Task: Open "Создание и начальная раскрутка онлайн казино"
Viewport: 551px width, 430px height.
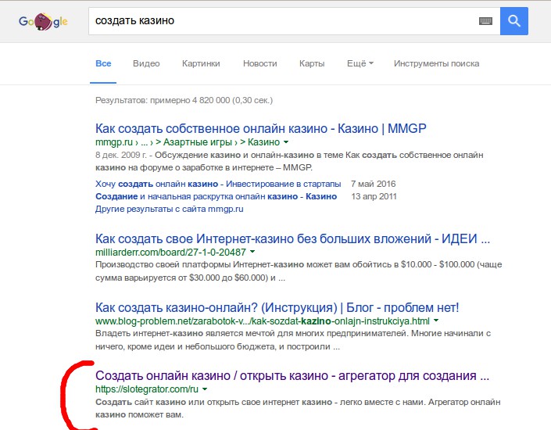Action: [x=216, y=196]
